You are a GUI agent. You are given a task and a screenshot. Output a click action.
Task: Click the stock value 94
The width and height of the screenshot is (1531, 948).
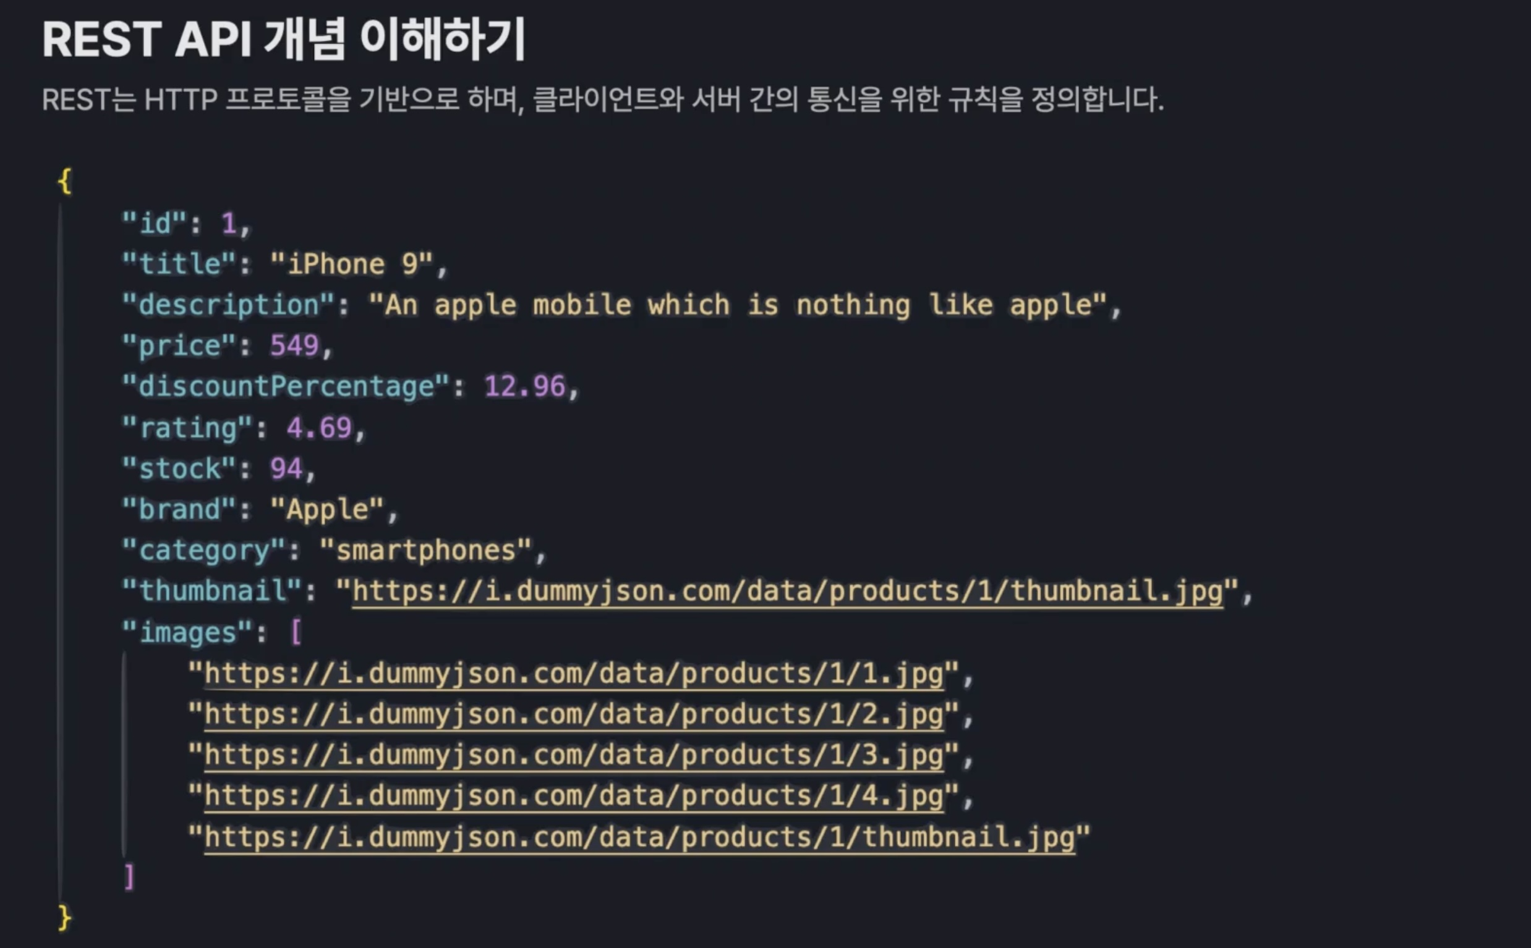(x=286, y=468)
